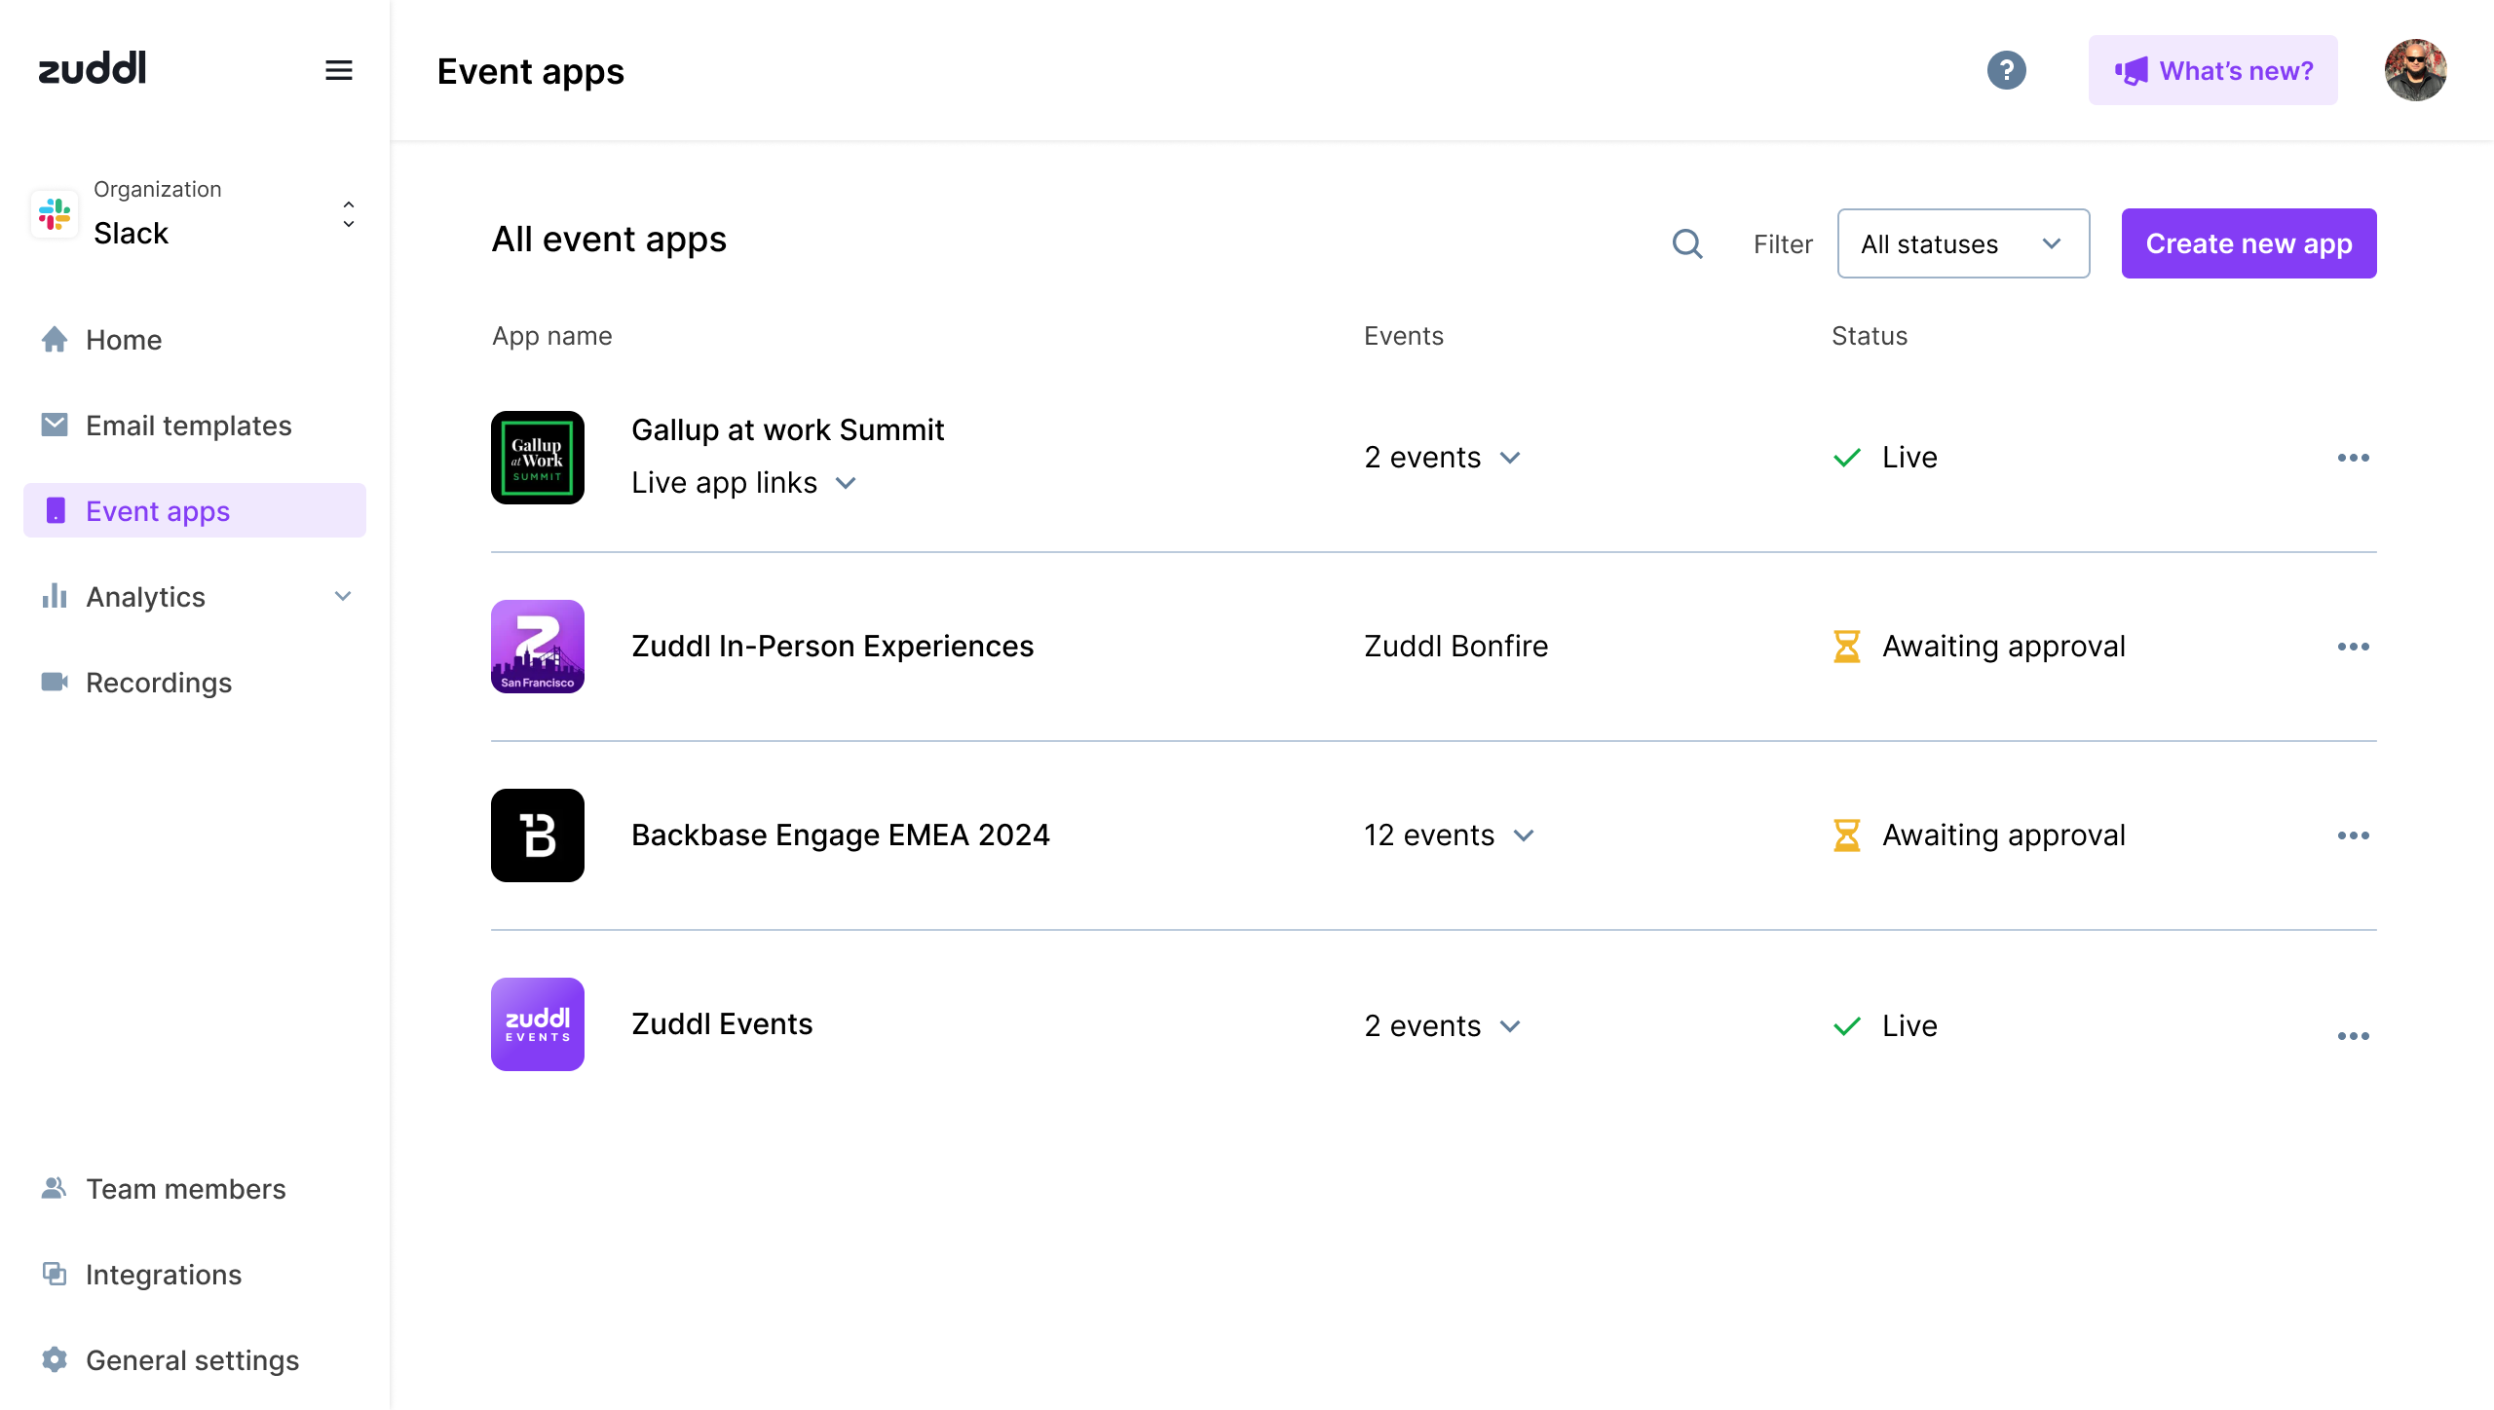Click Awaiting approval for Zuddl In-Person Experiences
2494x1410 pixels.
click(x=2003, y=646)
